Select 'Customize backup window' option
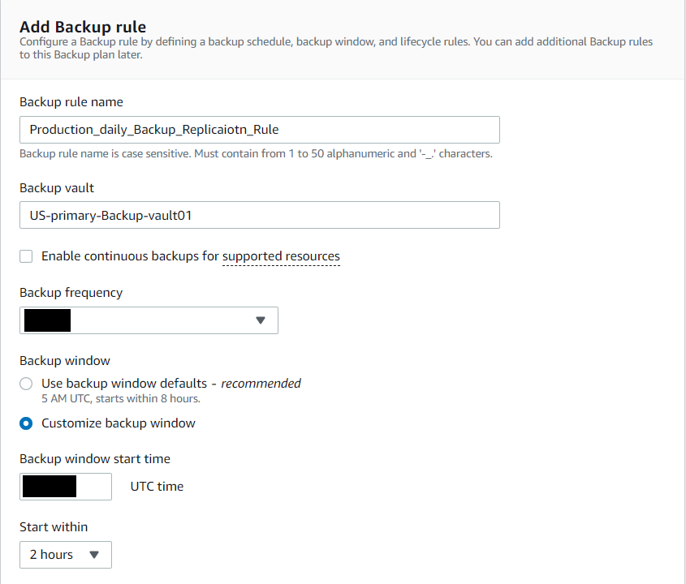 [x=25, y=423]
